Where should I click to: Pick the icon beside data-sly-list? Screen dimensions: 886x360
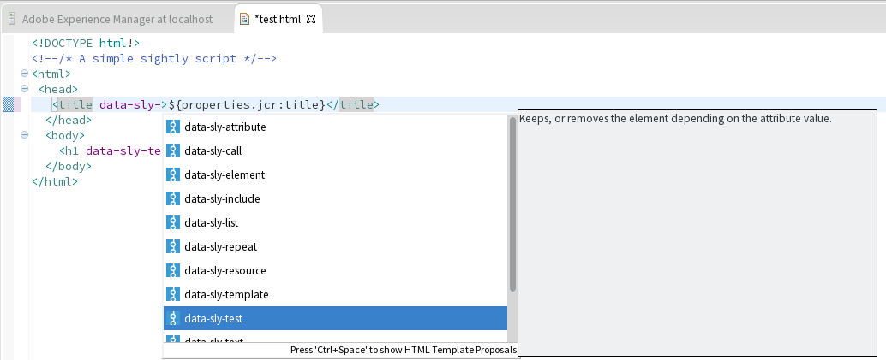pos(172,223)
